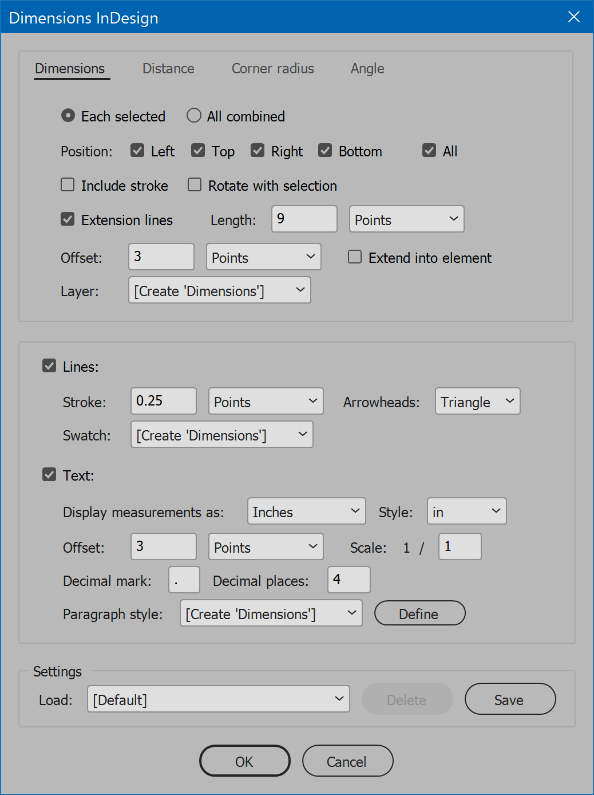This screenshot has width=594, height=795.
Task: Click the Cancel button
Action: [x=348, y=761]
